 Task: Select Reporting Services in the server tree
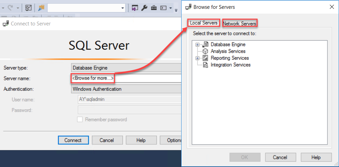point(230,58)
